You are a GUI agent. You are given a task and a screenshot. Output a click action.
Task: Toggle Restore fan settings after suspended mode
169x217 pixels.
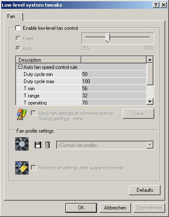(33, 167)
